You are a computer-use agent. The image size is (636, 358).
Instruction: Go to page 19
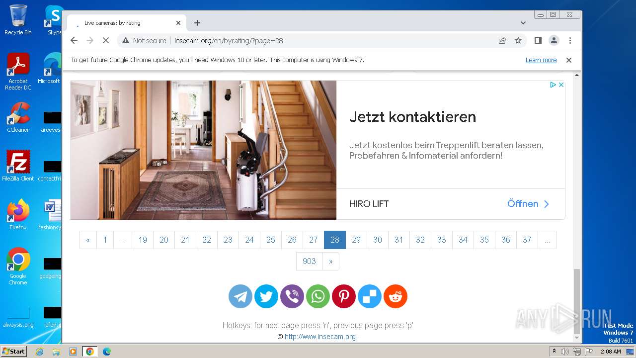[x=143, y=240]
